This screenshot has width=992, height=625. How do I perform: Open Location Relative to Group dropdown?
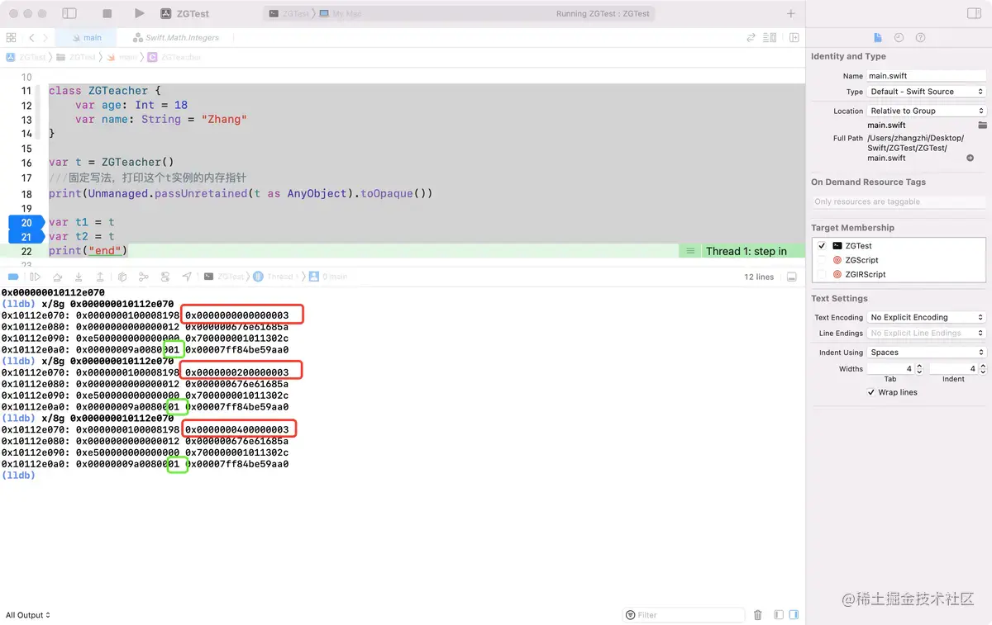coord(926,111)
